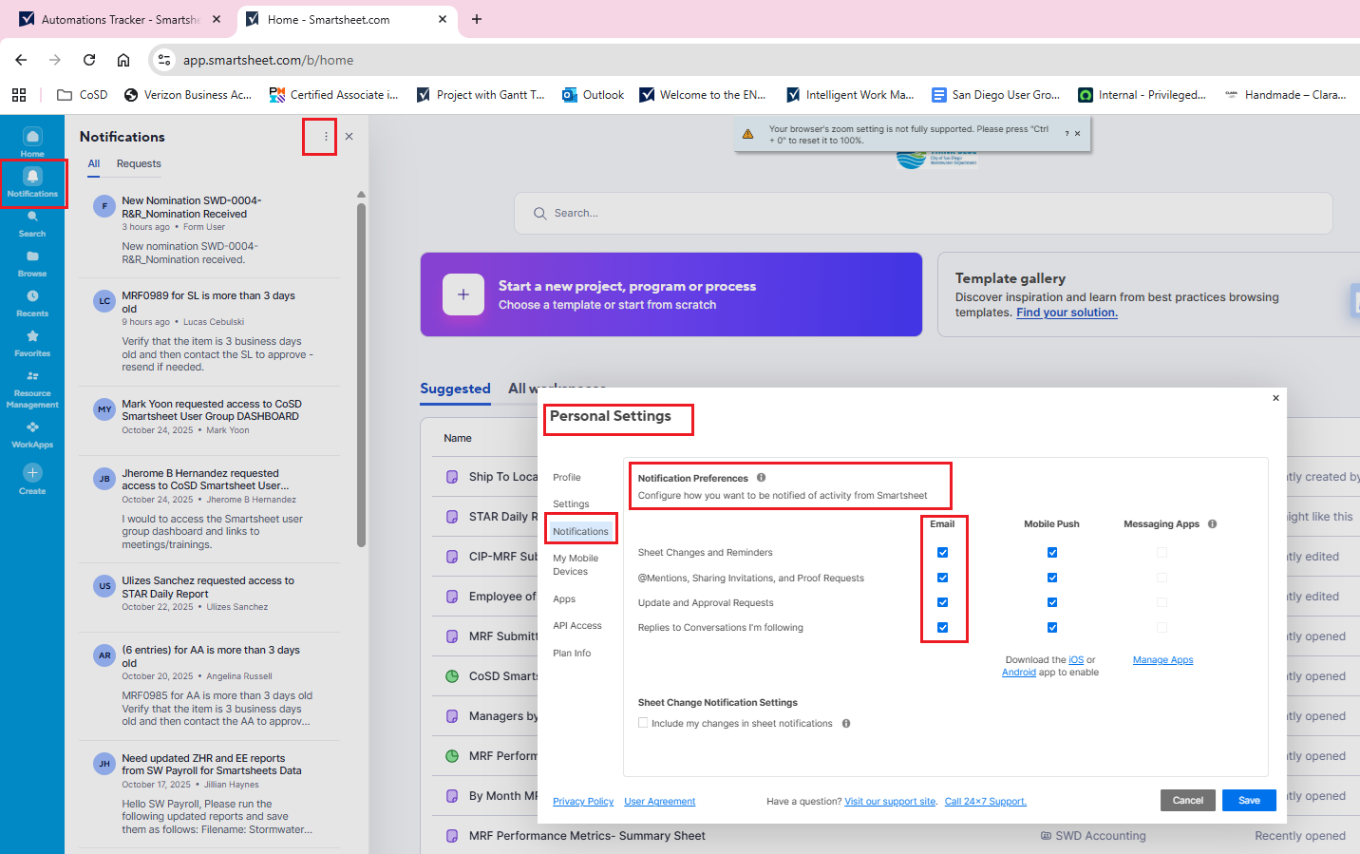
Task: Open the three-dot menu in Notifications panel
Action: click(326, 137)
